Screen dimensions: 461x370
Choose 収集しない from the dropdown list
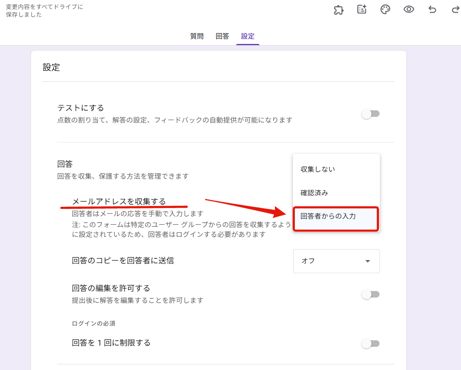tap(318, 169)
